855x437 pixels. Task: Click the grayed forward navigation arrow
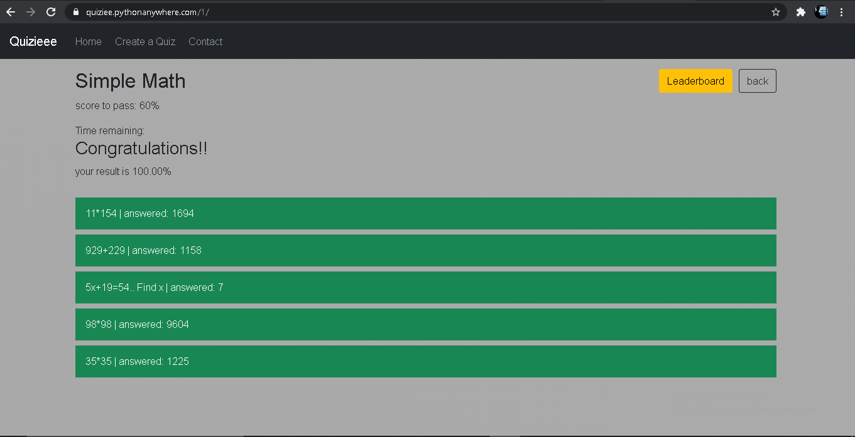[30, 11]
